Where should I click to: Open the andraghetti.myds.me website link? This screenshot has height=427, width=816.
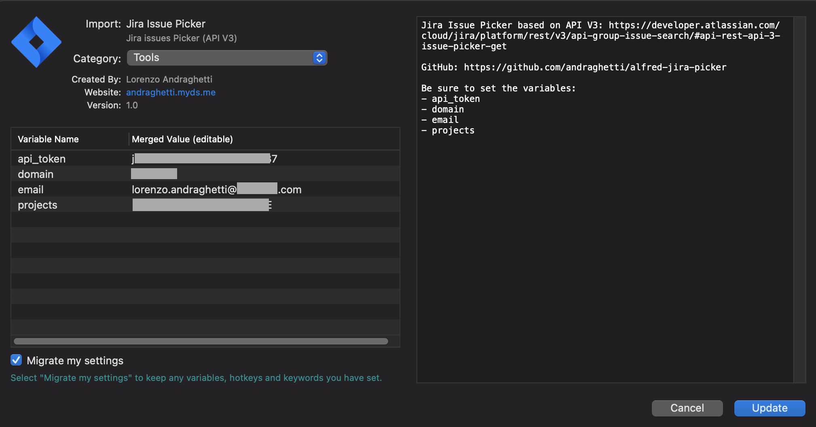[x=171, y=92]
